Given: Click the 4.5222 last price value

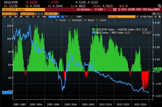Looking at the screenshot, I should [31, 2].
